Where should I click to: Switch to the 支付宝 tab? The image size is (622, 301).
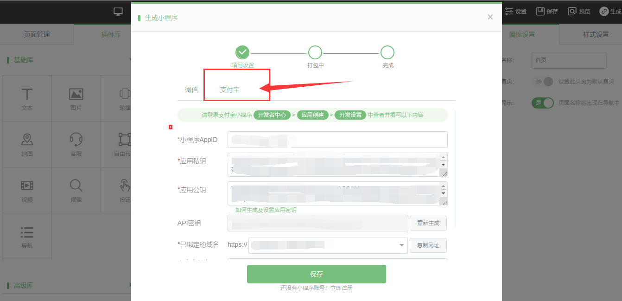(x=230, y=90)
